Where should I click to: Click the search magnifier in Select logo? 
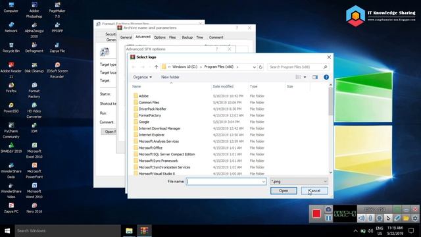(325, 67)
